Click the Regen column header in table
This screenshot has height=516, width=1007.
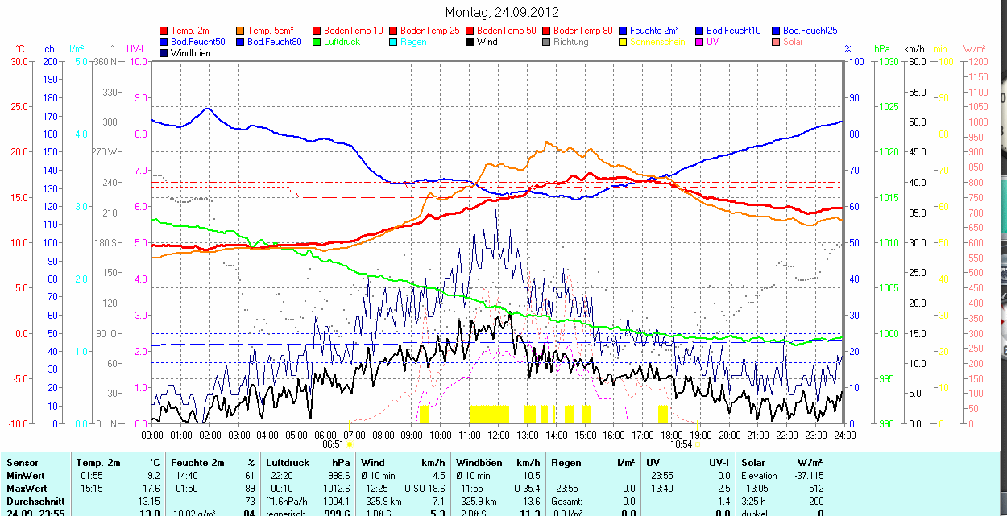567,463
